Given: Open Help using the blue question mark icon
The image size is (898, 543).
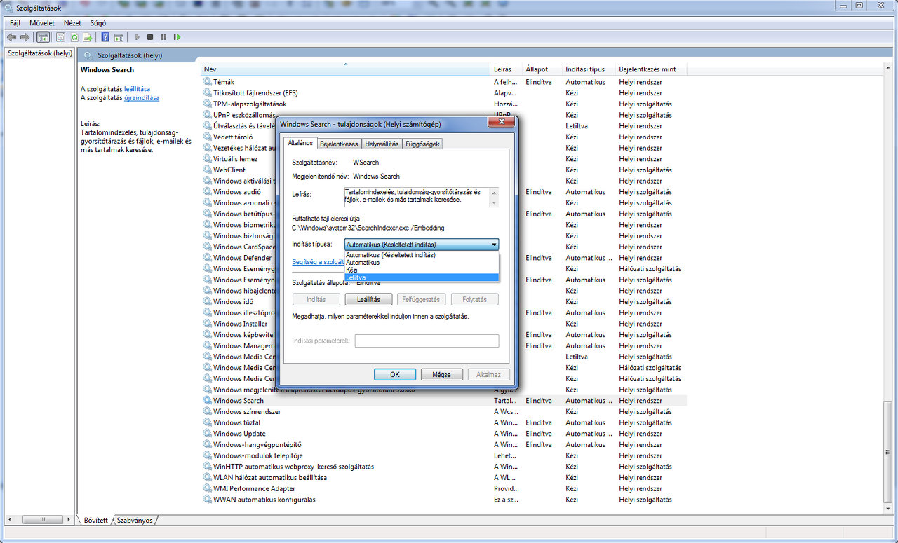Looking at the screenshot, I should coord(105,37).
